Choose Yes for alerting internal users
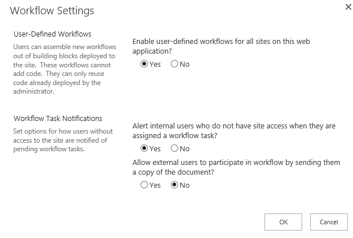 tap(145, 149)
